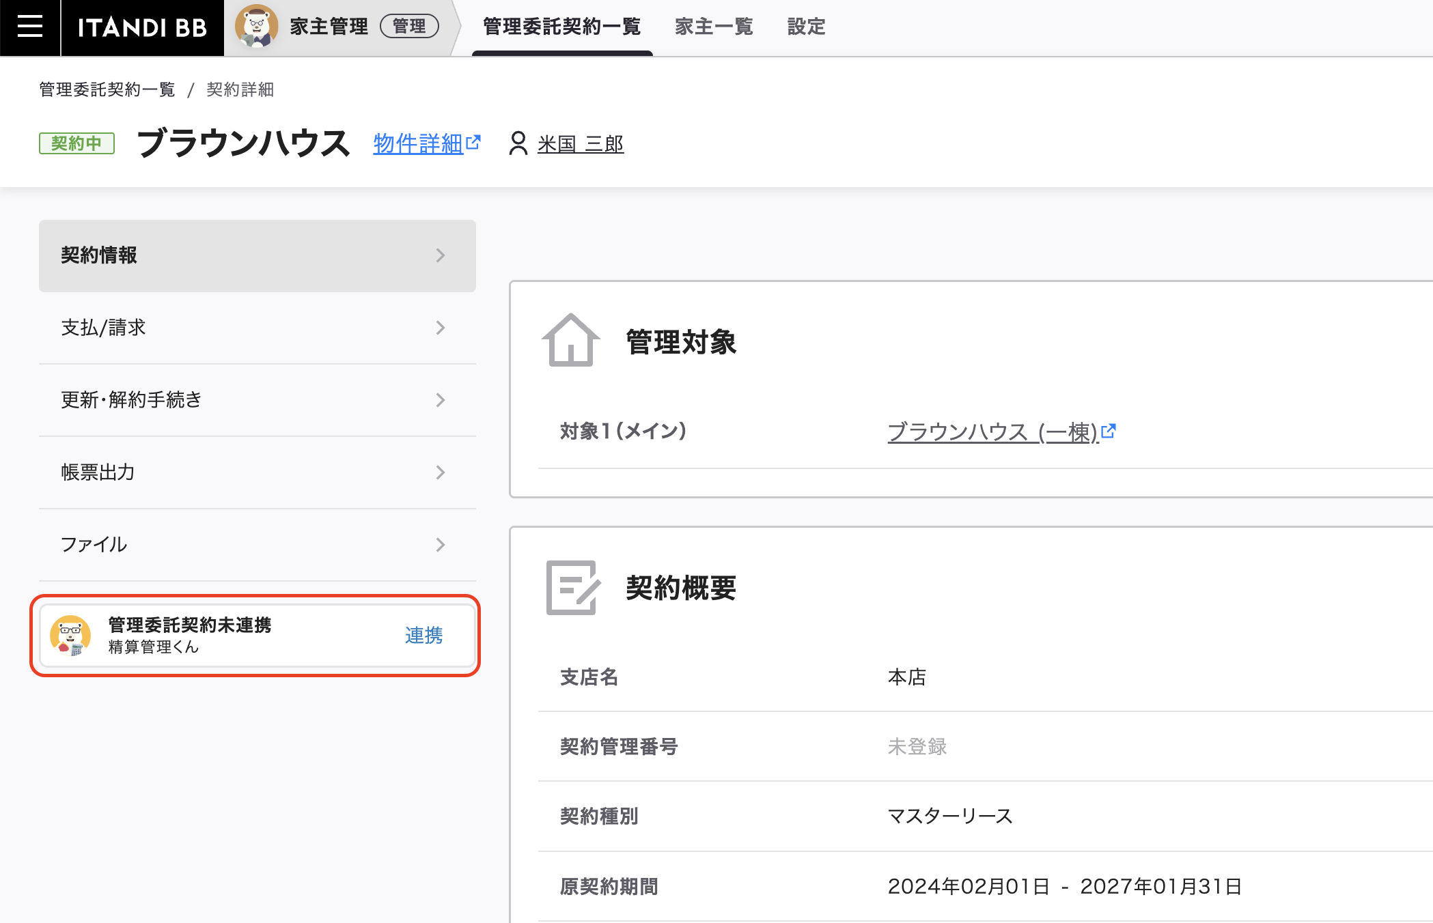The image size is (1433, 923).
Task: Click the 対象1(メイン) label
Action: tap(623, 431)
